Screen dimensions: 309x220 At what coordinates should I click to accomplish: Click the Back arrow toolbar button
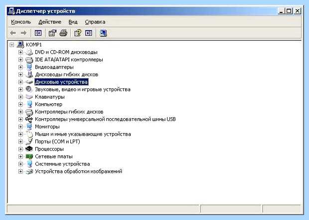[13, 33]
